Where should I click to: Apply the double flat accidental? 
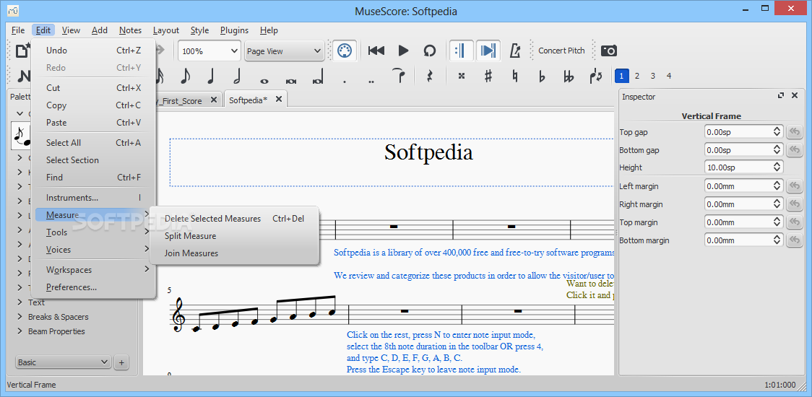(569, 76)
